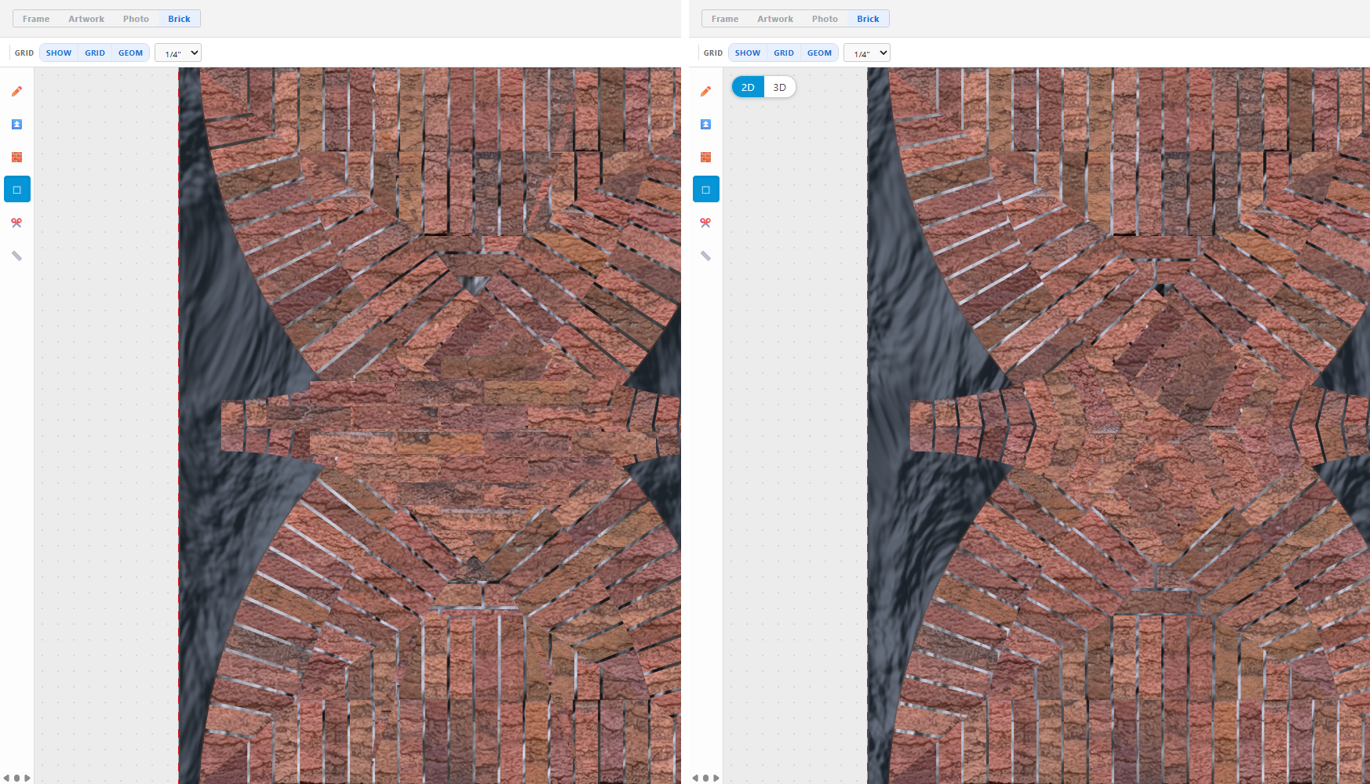
Task: Open the Artwork tab in right panel
Action: (775, 19)
